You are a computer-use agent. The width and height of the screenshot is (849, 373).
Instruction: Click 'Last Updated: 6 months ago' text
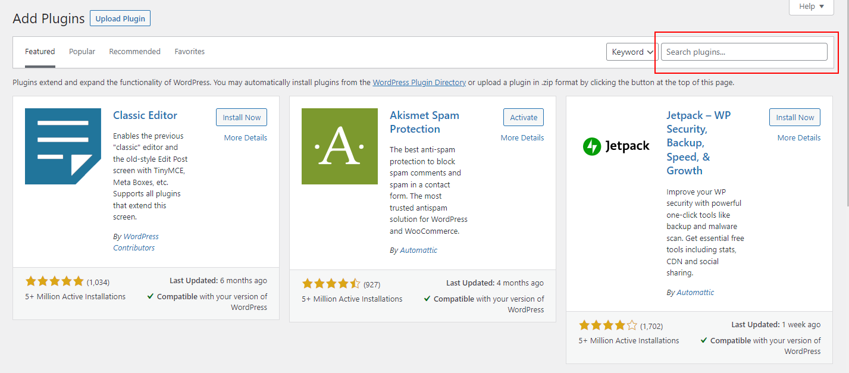pyautogui.click(x=218, y=281)
